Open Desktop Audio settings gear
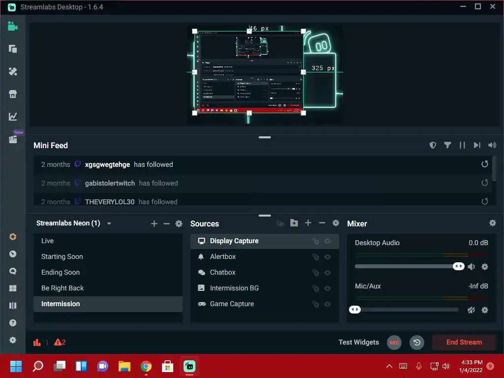The image size is (504, 378). (x=485, y=266)
